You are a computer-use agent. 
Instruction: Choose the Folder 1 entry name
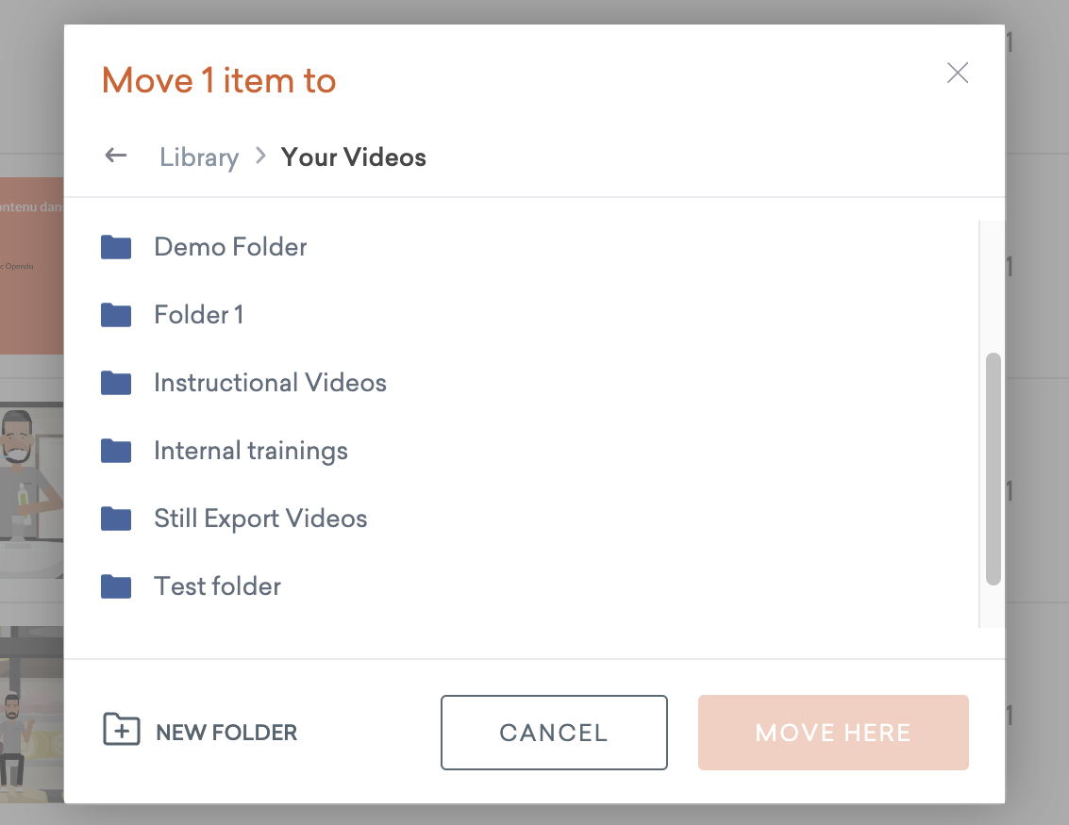199,315
